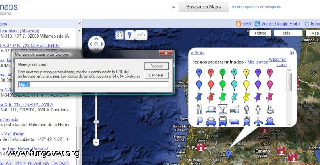The image size is (320, 165).
Task: Click Cancelar in script dialog
Action: coord(156,75)
